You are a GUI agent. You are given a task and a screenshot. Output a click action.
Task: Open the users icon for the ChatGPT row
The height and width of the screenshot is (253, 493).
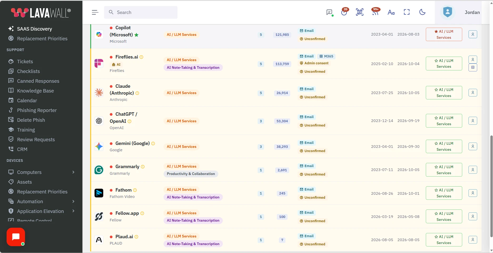point(473,121)
